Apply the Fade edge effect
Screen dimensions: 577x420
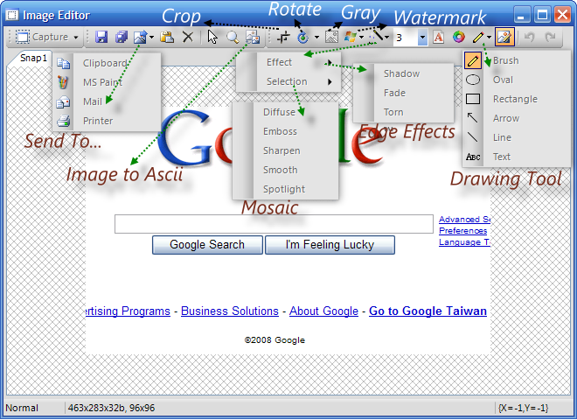pyautogui.click(x=403, y=93)
